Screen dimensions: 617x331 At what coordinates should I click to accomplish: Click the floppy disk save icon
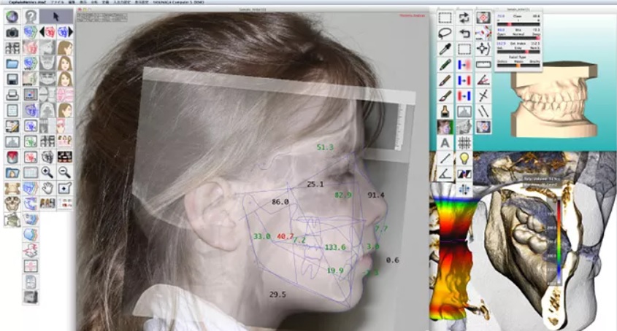point(12,79)
